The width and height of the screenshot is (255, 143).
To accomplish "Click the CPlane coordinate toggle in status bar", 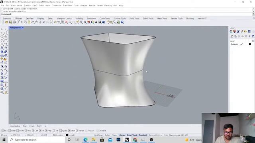I will (x=4, y=135).
